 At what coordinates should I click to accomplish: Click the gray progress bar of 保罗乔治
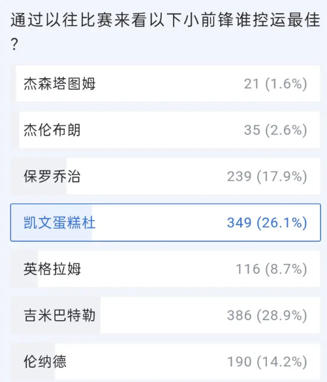point(39,176)
